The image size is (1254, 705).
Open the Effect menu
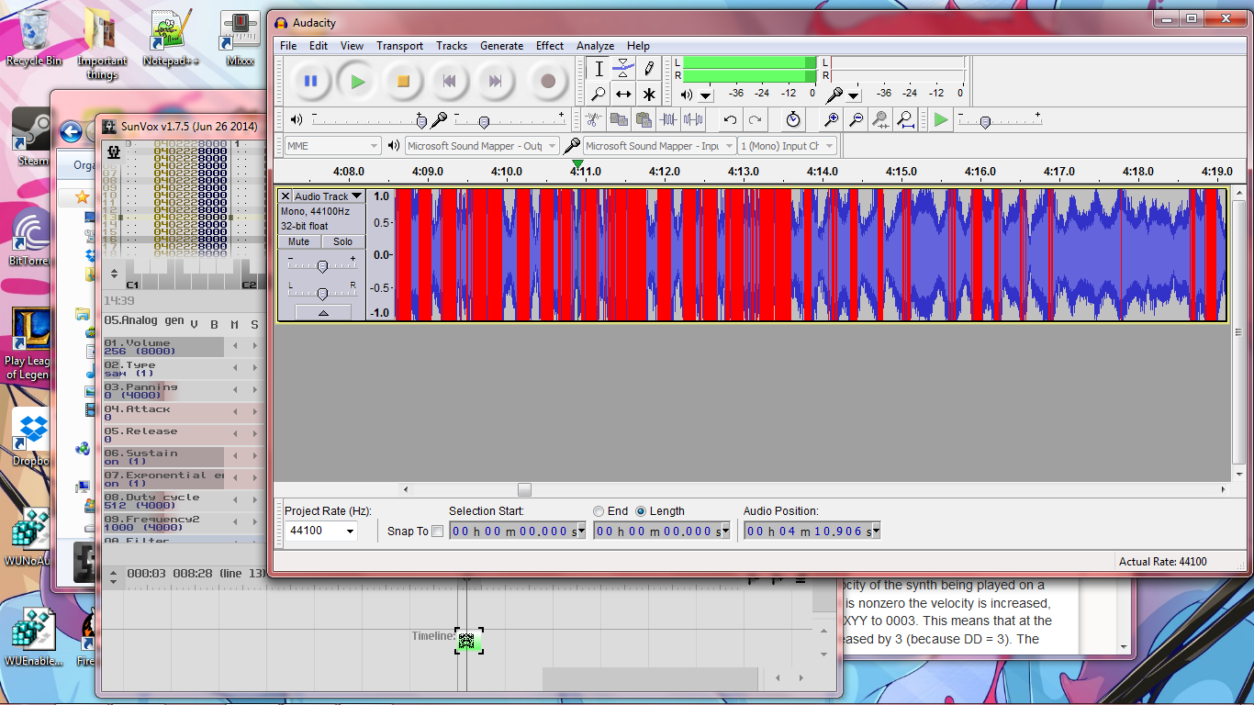550,46
